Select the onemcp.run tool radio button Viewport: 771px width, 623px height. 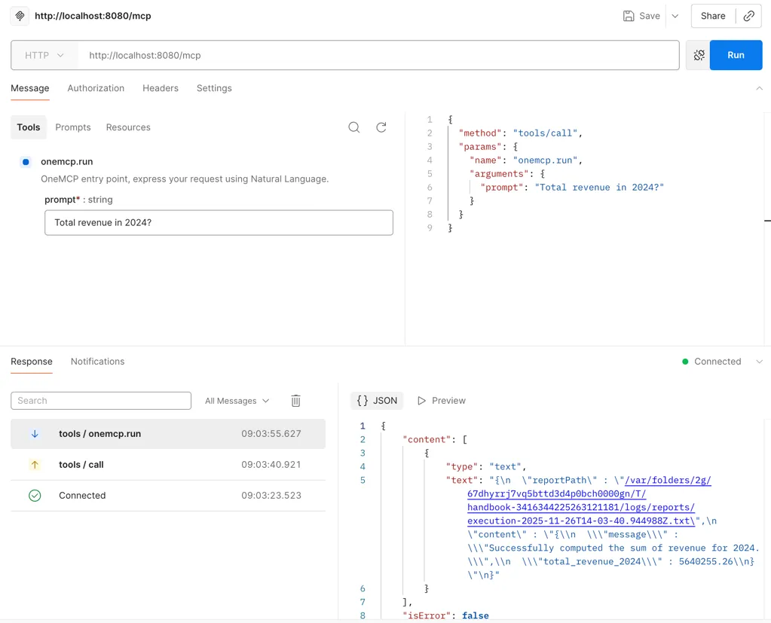tap(26, 162)
